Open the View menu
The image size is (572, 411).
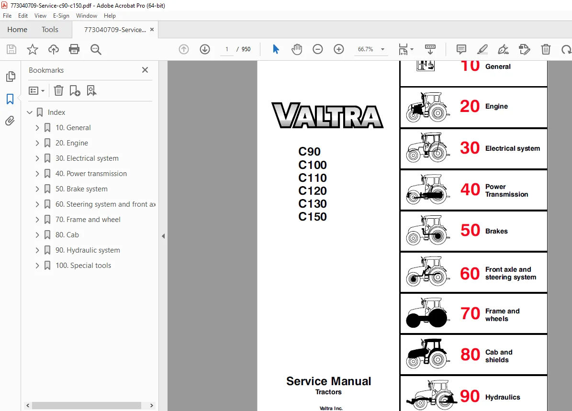coord(40,16)
